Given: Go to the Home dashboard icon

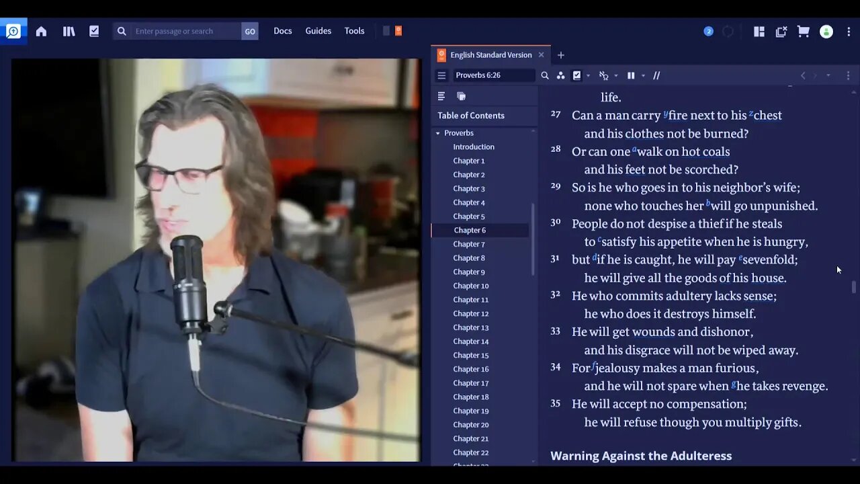Looking at the screenshot, I should coord(41,31).
